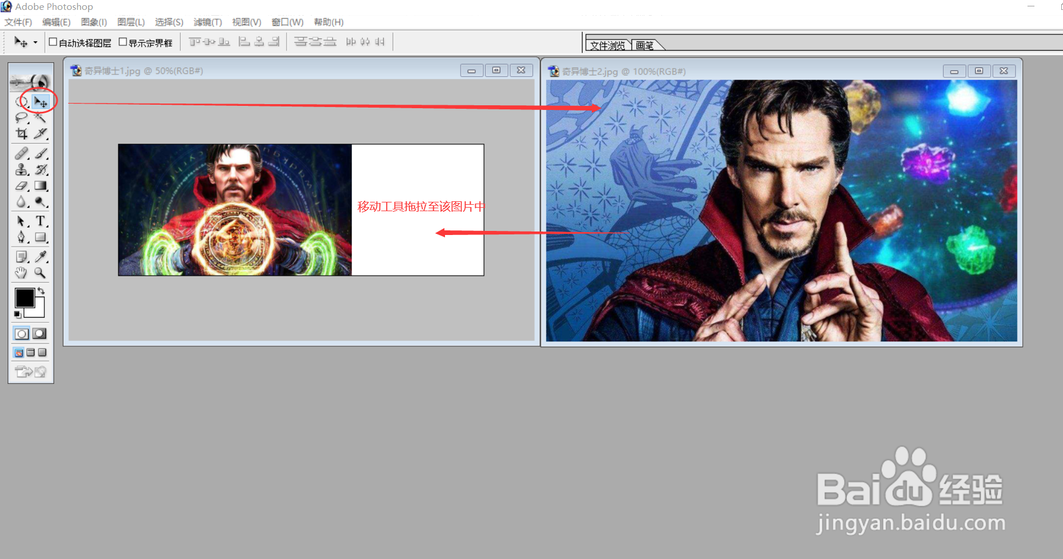Select the History Brush tool

[x=40, y=170]
